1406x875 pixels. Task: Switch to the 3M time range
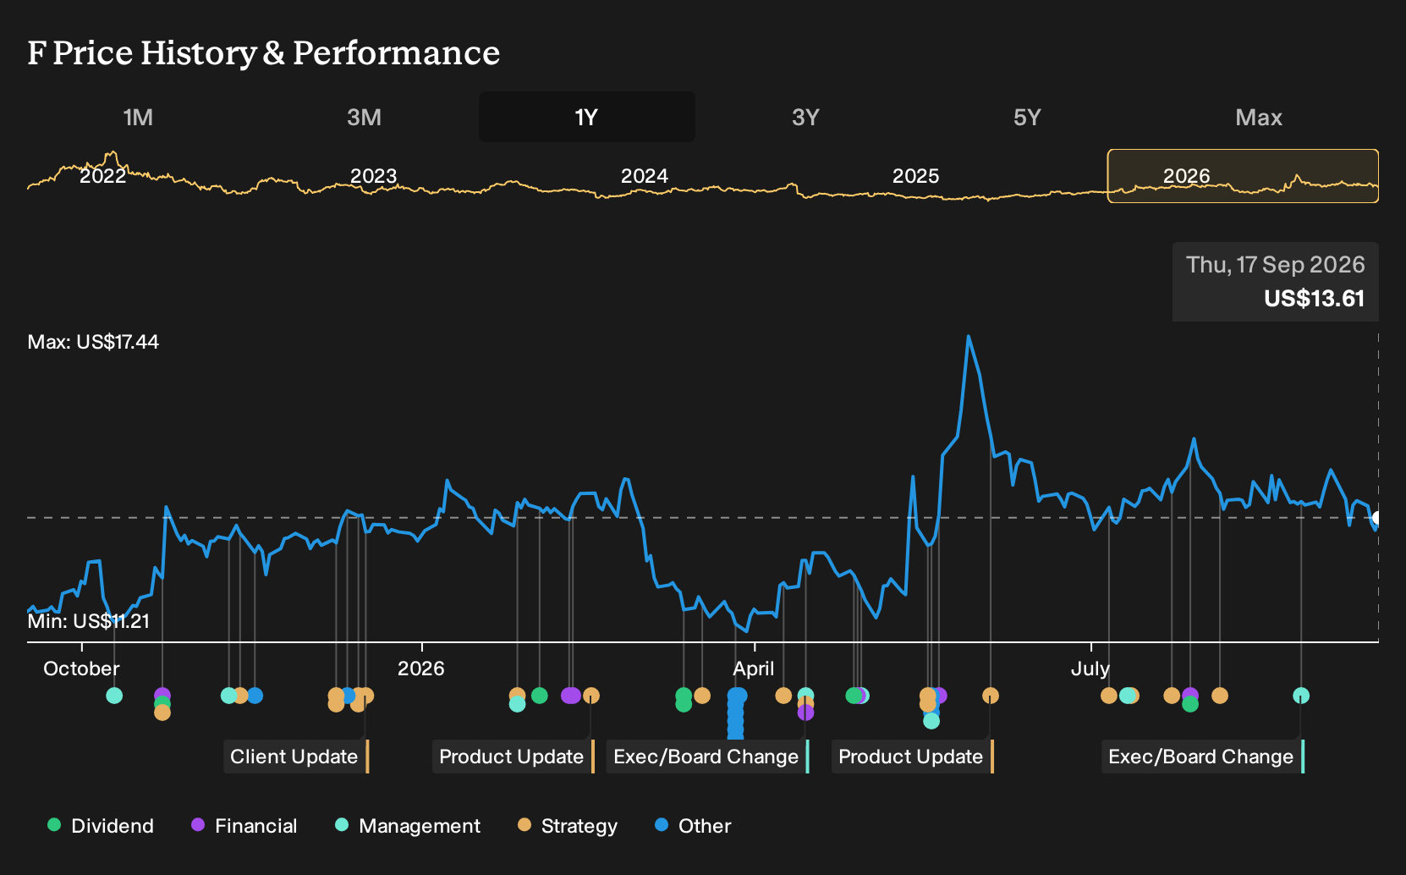tap(364, 117)
